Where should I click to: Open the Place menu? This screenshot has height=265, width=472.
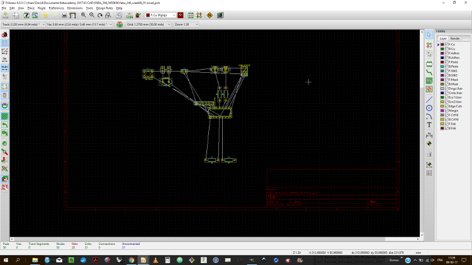(x=31, y=8)
